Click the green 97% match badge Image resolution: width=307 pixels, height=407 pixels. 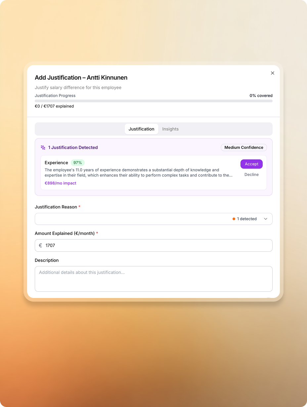(x=78, y=163)
